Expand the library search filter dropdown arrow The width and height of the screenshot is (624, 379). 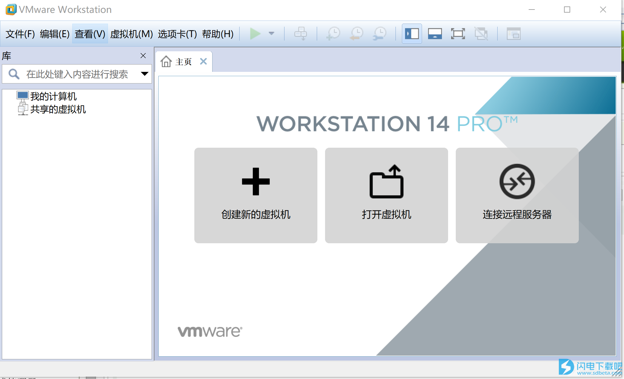145,74
